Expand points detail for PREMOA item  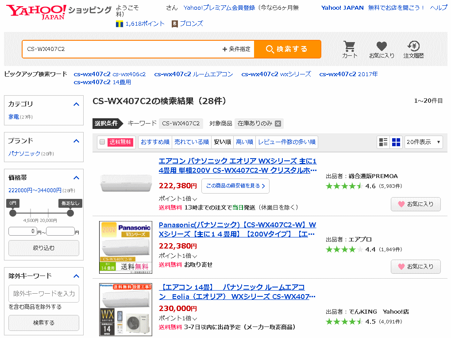[195, 199]
